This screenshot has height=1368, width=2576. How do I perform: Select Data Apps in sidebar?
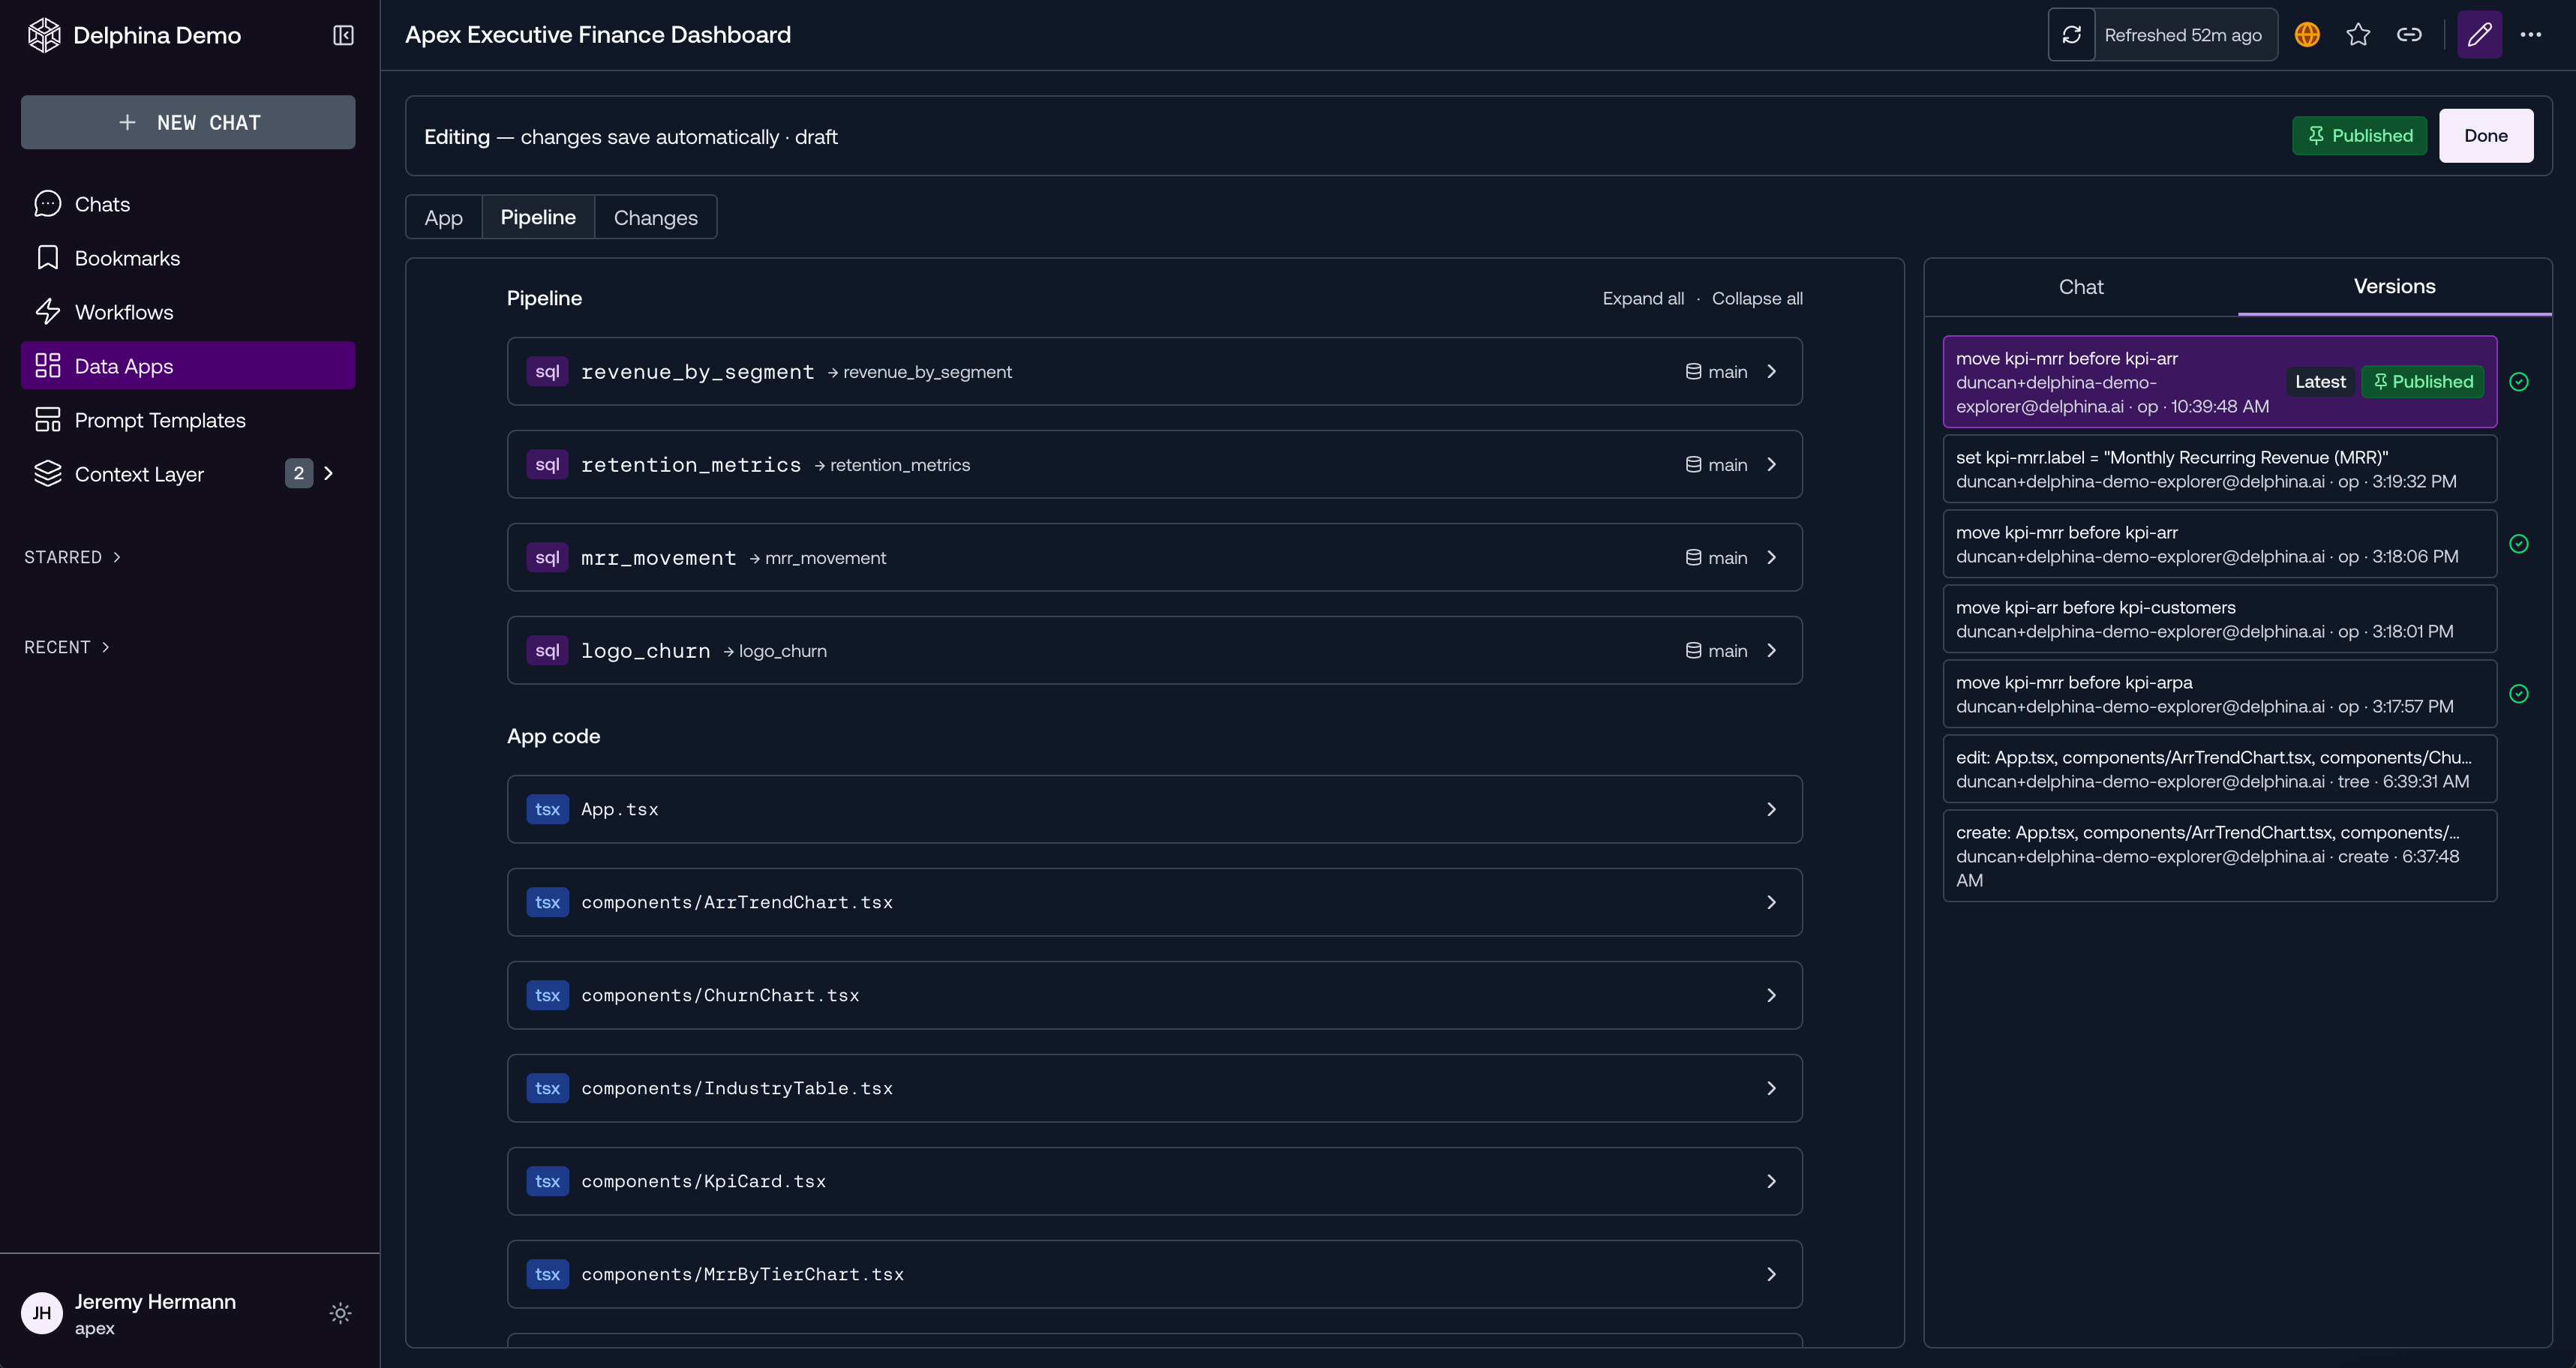[x=188, y=366]
